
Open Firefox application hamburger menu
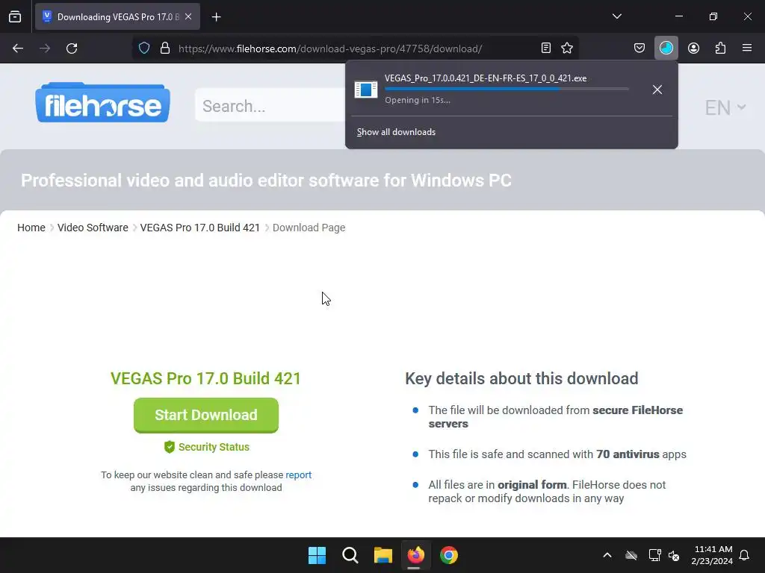[747, 48]
